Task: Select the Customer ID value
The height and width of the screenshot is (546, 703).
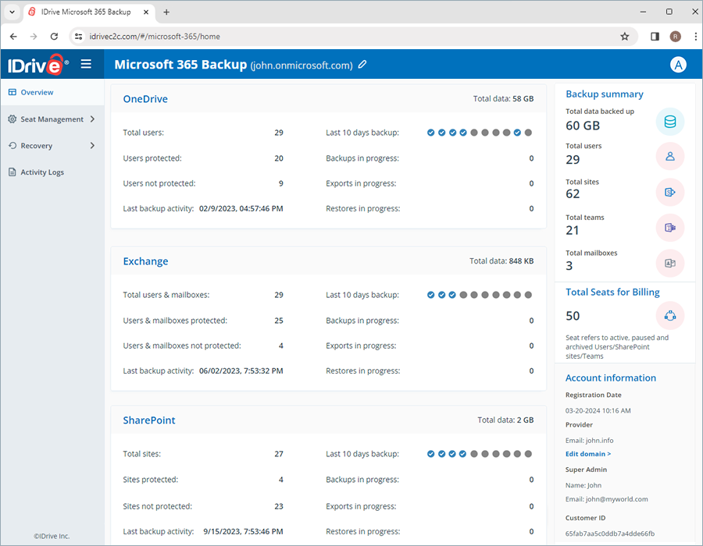Action: point(610,534)
